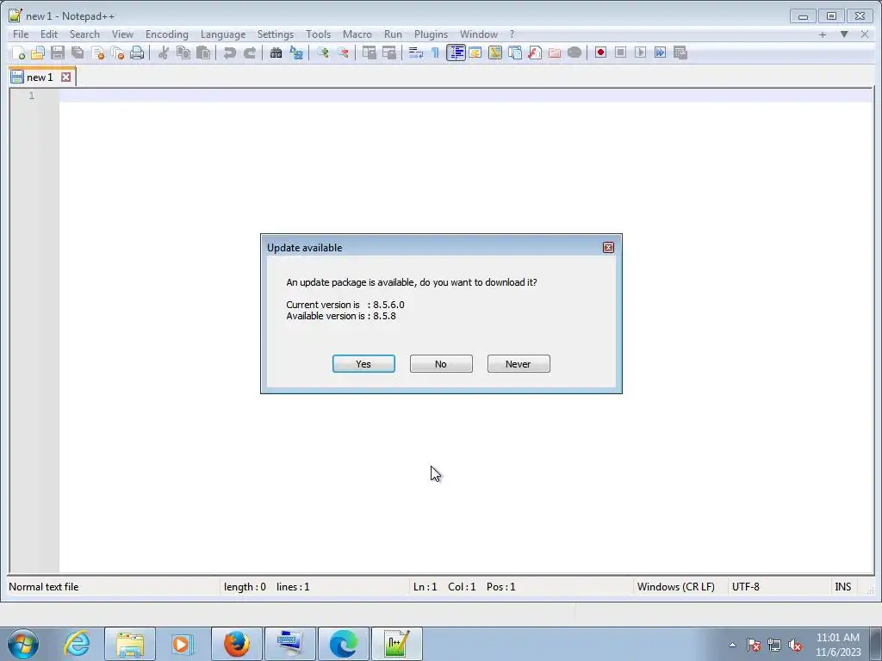The width and height of the screenshot is (882, 661).
Task: Toggle the indent guide icon
Action: click(456, 53)
